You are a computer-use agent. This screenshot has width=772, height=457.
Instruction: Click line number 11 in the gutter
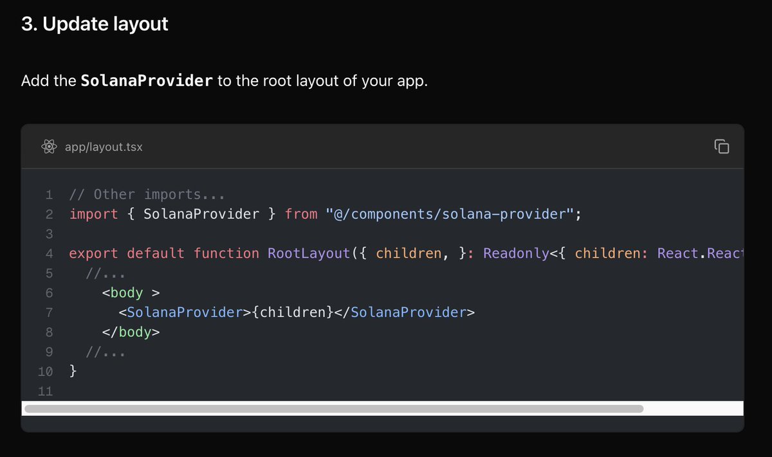pyautogui.click(x=45, y=391)
